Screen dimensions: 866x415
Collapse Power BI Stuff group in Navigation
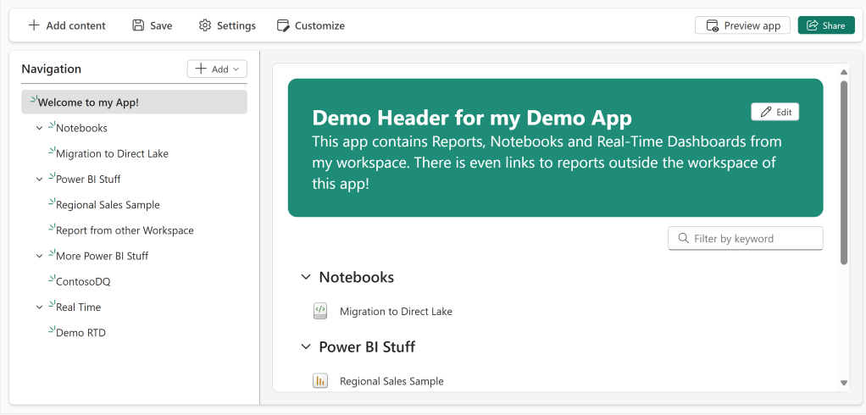(39, 180)
